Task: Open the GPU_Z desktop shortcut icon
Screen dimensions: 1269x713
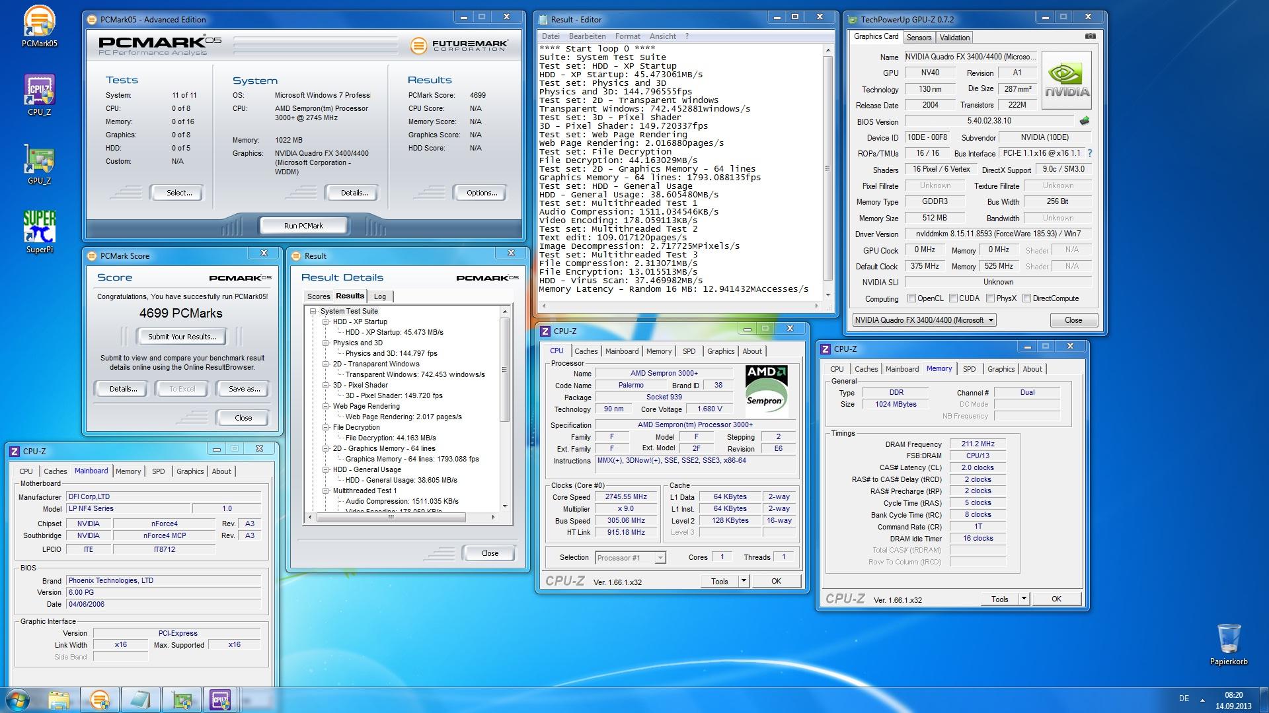Action: point(40,164)
